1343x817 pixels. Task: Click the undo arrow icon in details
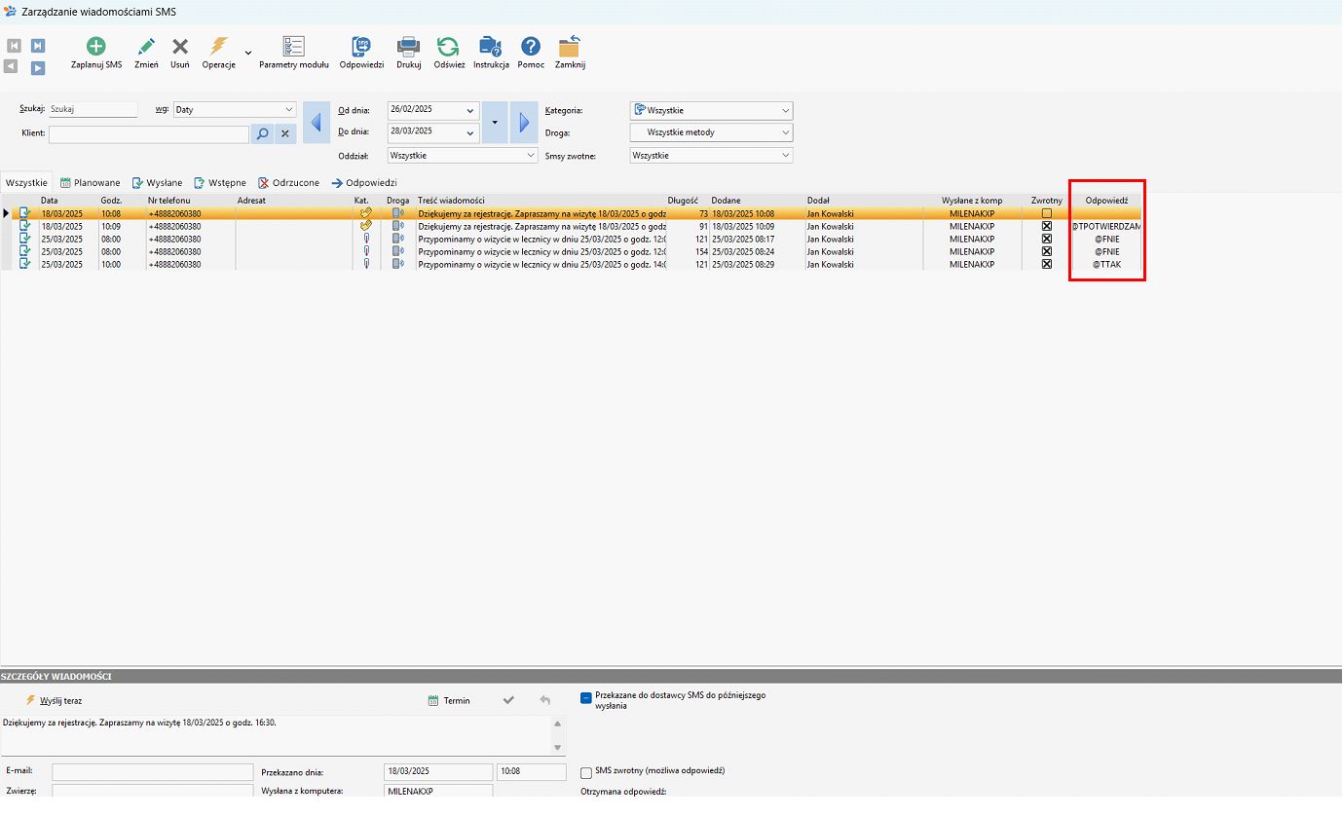tap(544, 700)
